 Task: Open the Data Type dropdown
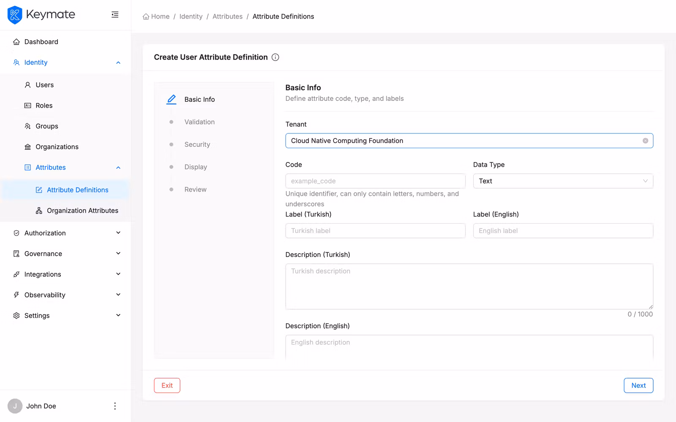(562, 181)
